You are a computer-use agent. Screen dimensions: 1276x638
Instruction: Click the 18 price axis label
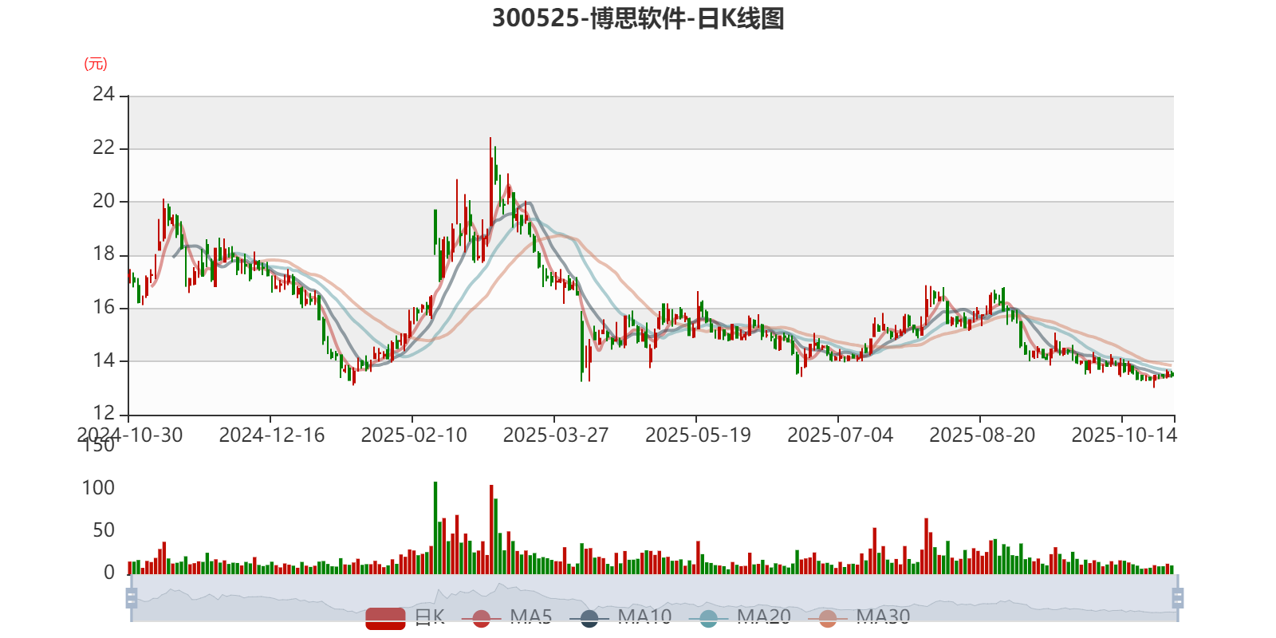104,254
